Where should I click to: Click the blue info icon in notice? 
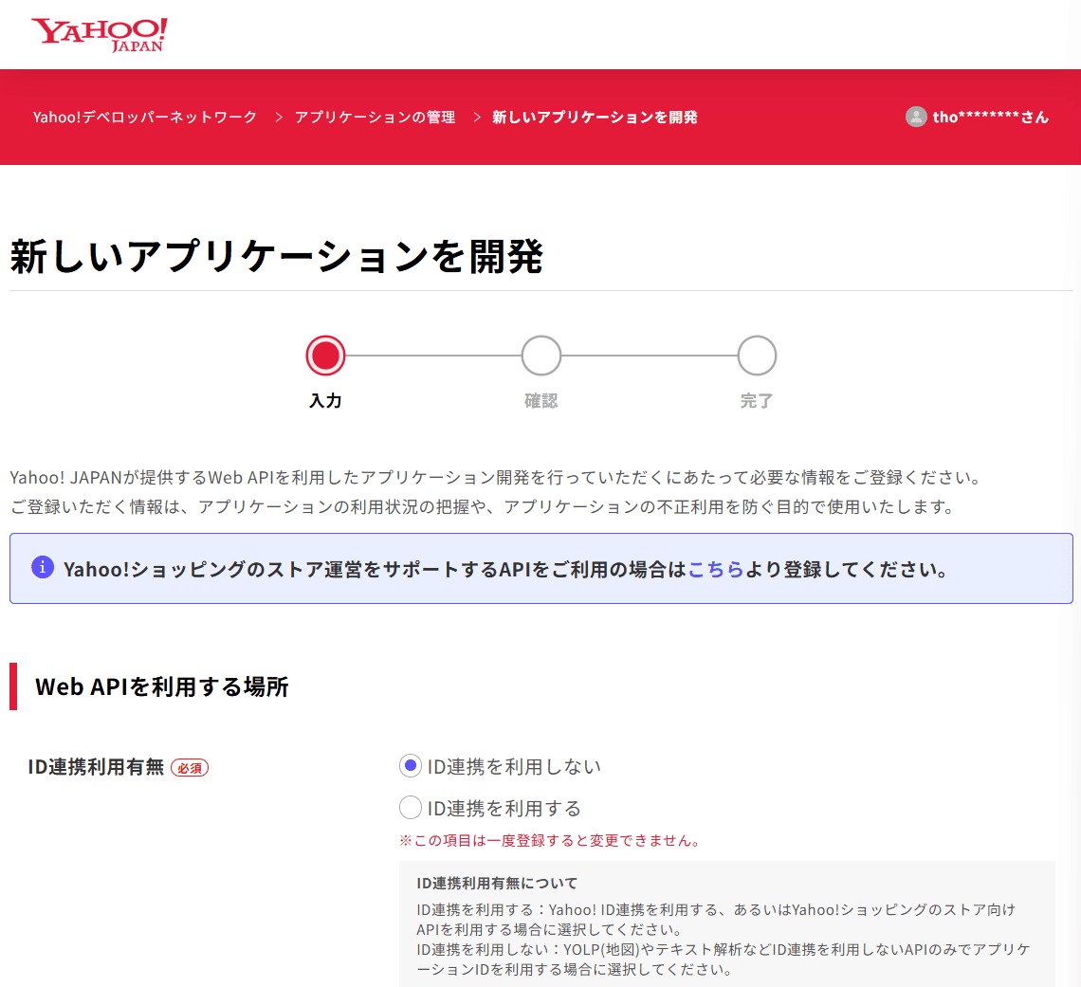[x=42, y=567]
